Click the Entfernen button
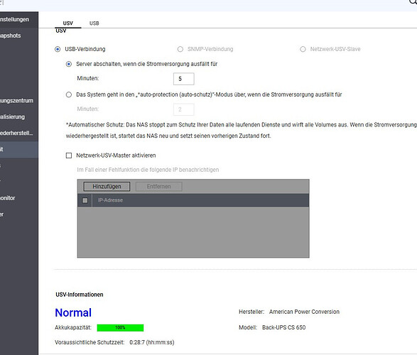Viewport: 417px width, 355px height. (158, 187)
